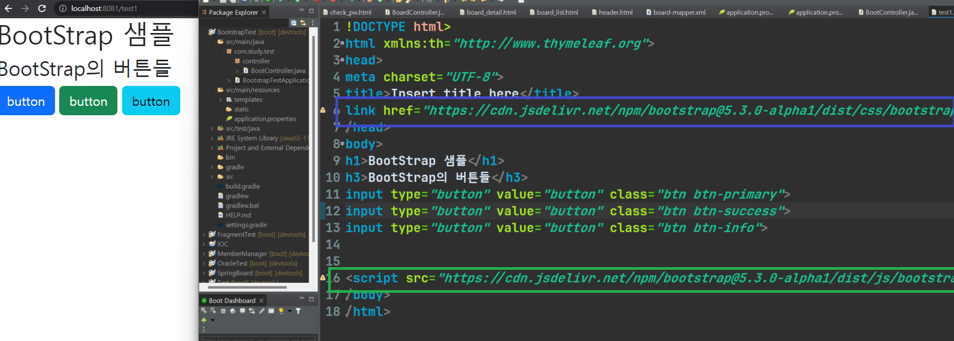
Task: Collapse the com.study.test package
Action: (x=221, y=51)
